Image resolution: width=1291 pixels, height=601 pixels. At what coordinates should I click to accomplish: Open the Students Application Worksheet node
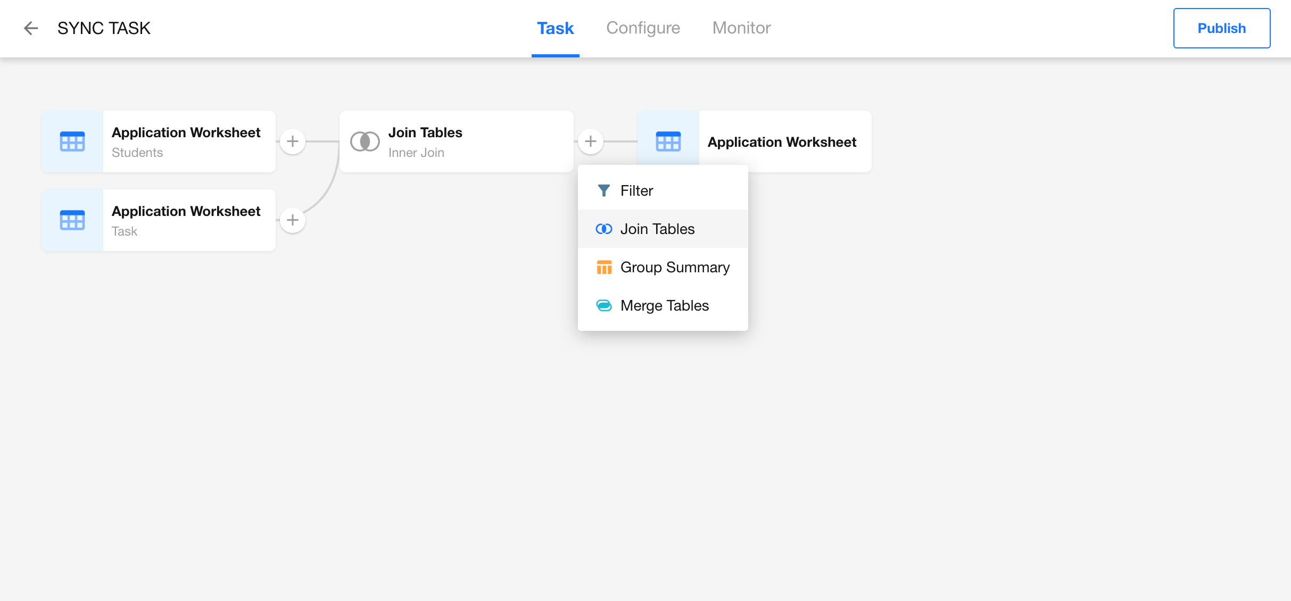[x=186, y=141]
